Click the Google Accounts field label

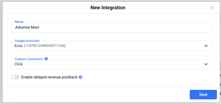click(27, 41)
